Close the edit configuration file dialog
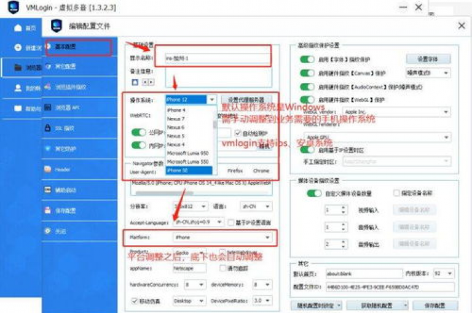472x313 pixels. point(462,26)
